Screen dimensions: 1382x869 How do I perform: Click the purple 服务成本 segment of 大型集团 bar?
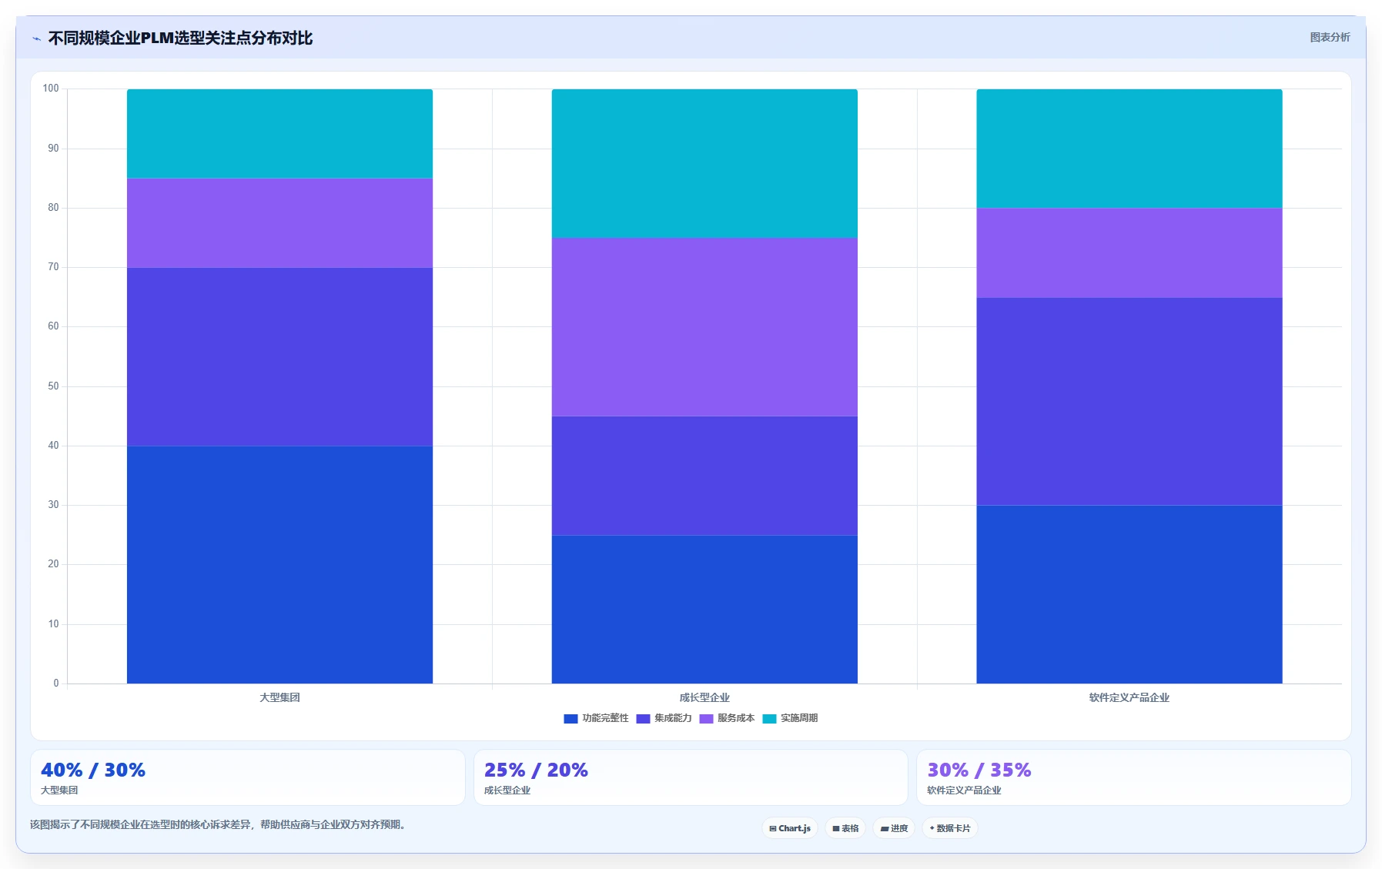(279, 222)
